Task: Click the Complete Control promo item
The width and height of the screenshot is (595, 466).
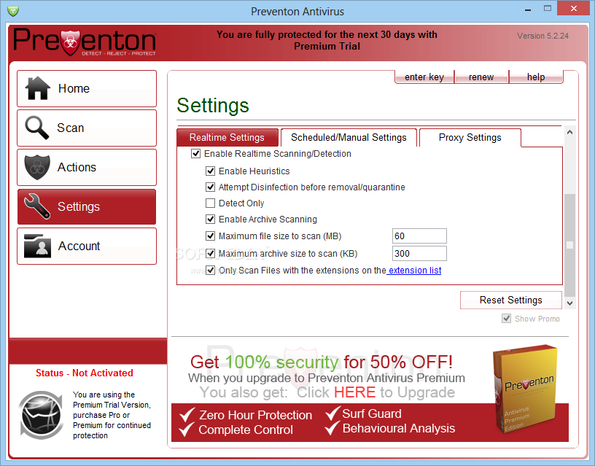Action: point(236,430)
